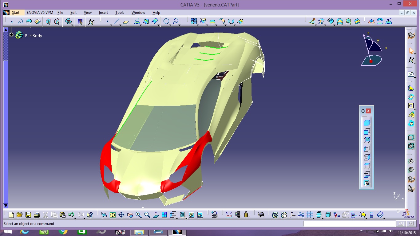This screenshot has width=420, height=236.
Task: Select the Pan arrows icon
Action: click(121, 215)
